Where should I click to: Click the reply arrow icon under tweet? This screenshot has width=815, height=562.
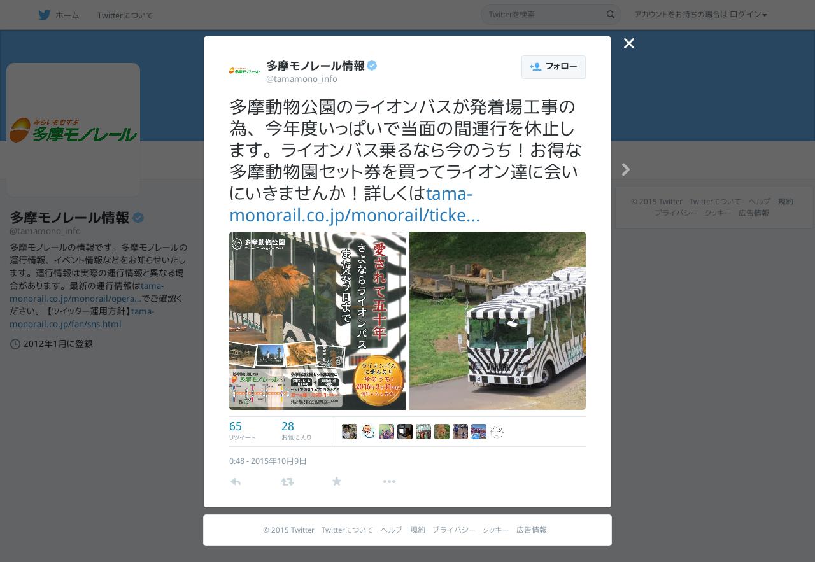tap(236, 482)
